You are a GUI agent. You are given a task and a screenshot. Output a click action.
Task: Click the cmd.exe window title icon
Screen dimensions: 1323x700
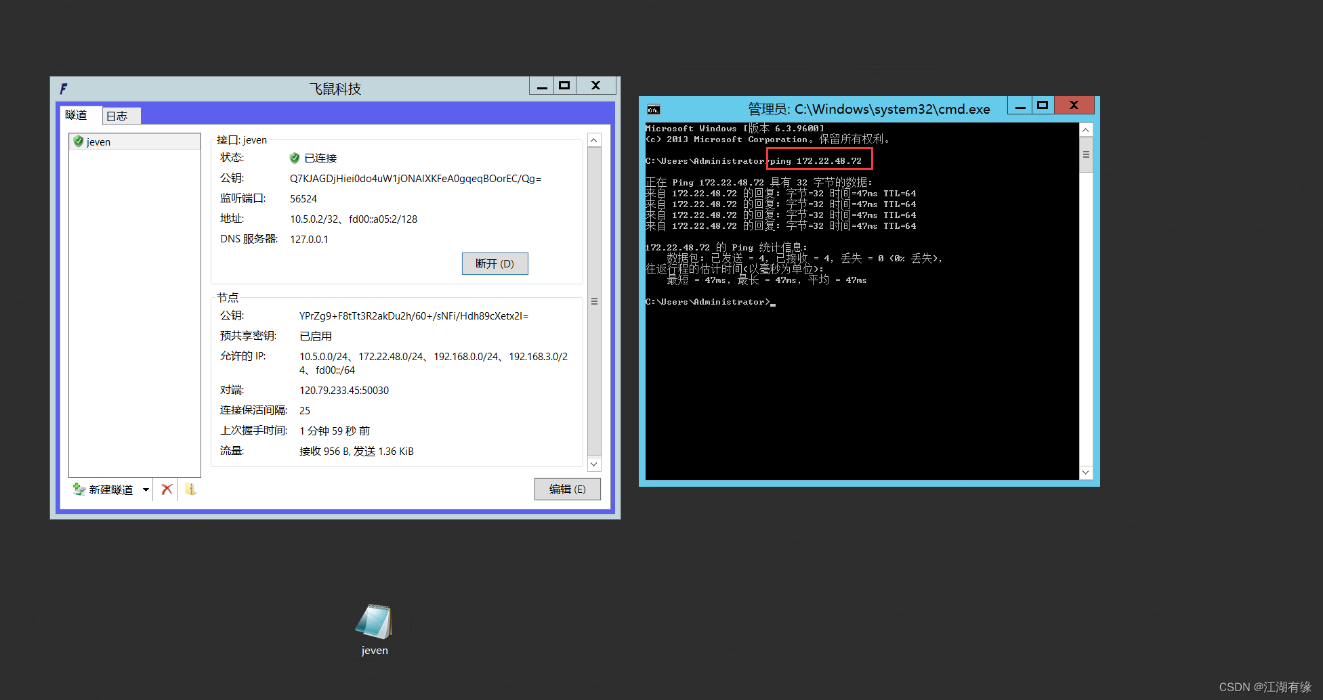[653, 110]
